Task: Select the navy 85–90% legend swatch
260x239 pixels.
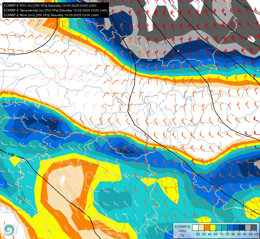Action: coord(242,227)
